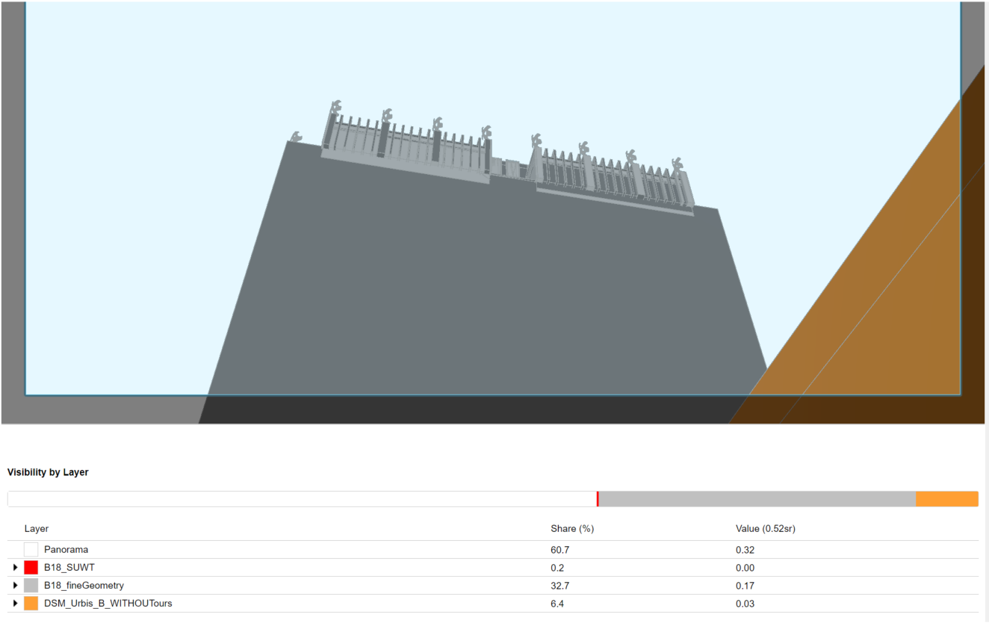989x623 pixels.
Task: Click the Visibility by Layer heading
Action: click(48, 472)
